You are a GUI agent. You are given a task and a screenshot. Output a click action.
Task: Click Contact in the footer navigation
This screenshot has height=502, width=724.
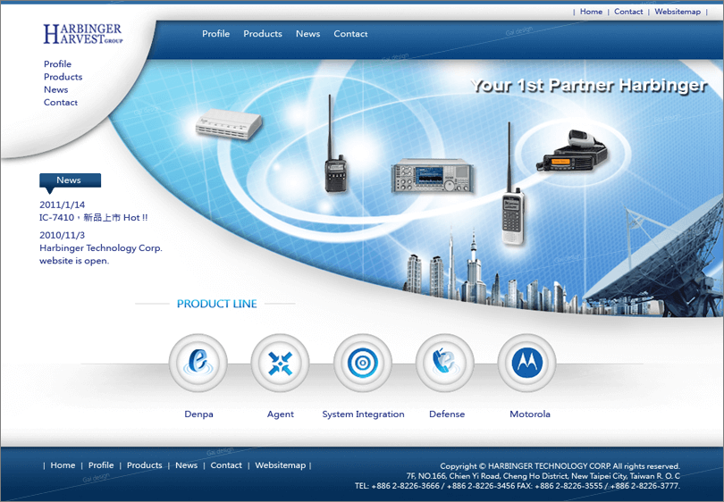[226, 465]
